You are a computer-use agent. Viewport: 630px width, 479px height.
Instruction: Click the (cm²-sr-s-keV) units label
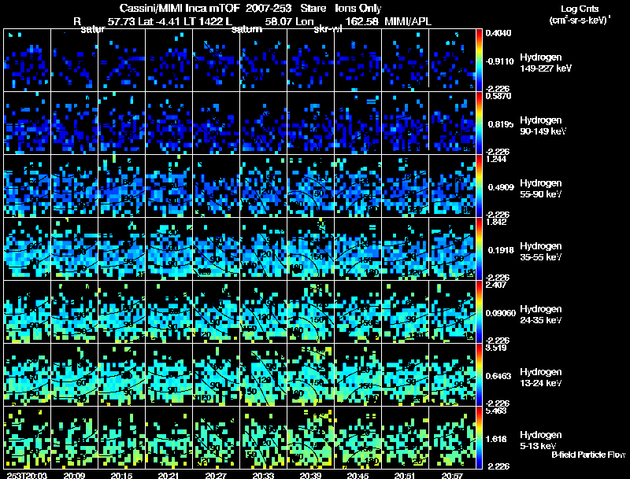(x=580, y=20)
